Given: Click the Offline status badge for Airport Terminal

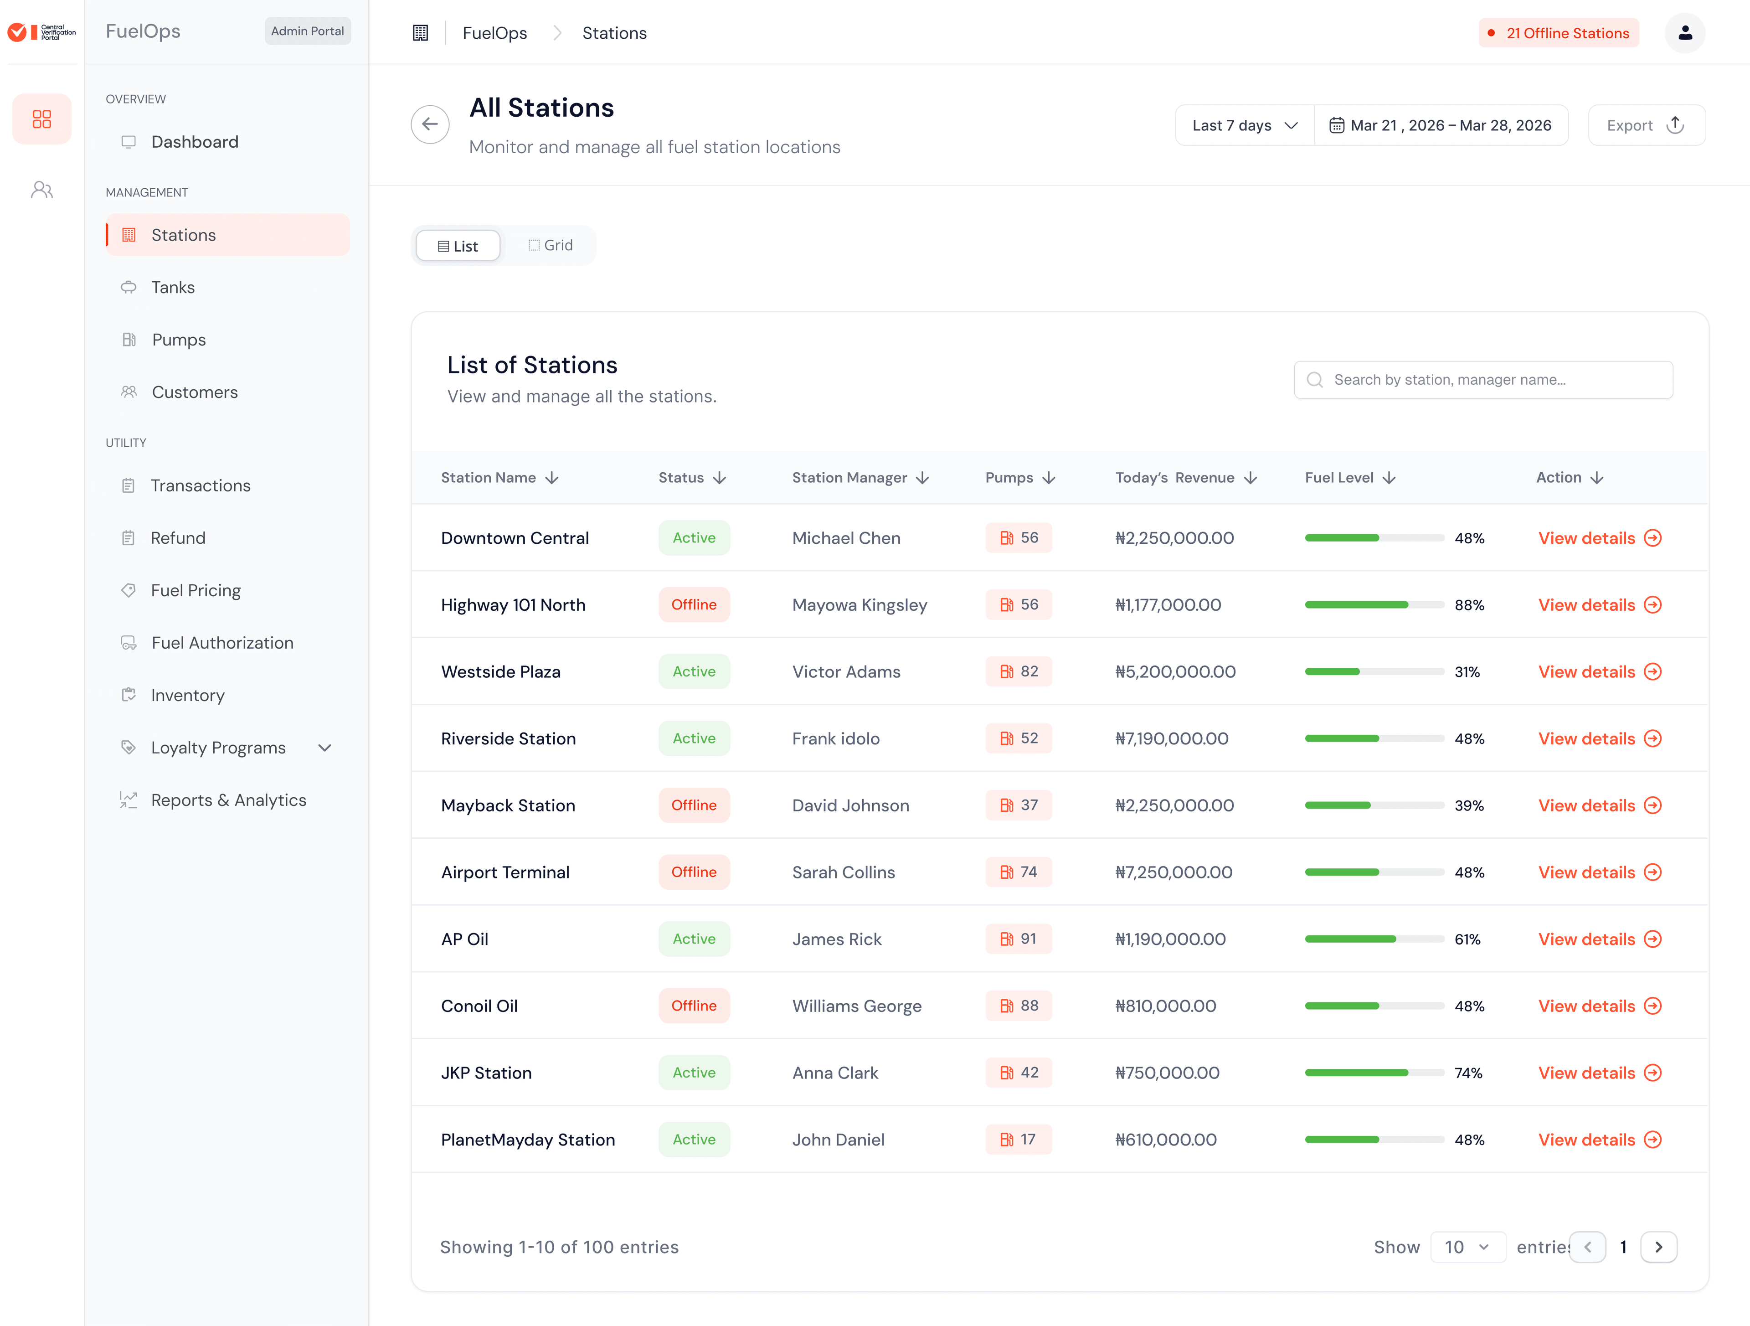Looking at the screenshot, I should click(x=694, y=872).
